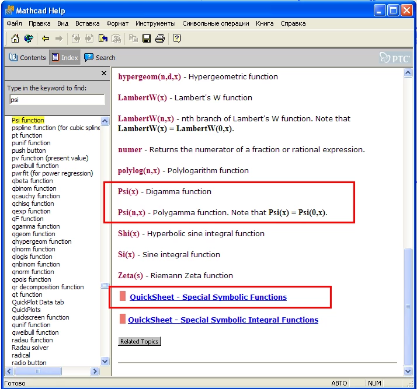Click the history book icon in toolbar
Viewport: 417px width, 389px height.
[x=103, y=38]
